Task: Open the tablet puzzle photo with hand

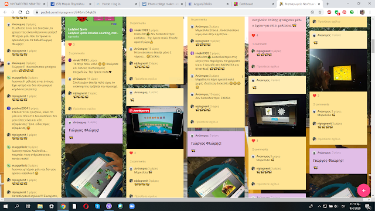Action: (x=94, y=171)
